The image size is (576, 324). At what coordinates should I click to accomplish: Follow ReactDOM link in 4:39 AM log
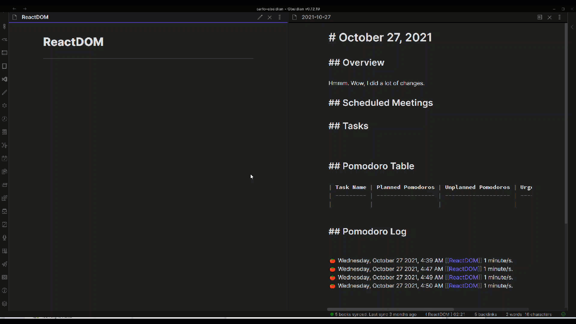tap(463, 261)
